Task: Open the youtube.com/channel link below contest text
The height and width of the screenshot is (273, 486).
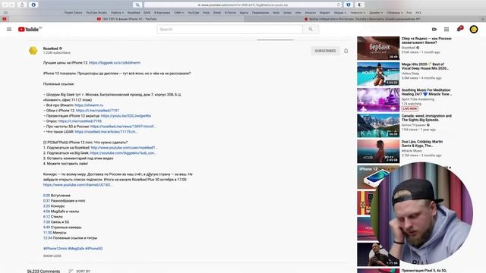Action: coord(77,185)
